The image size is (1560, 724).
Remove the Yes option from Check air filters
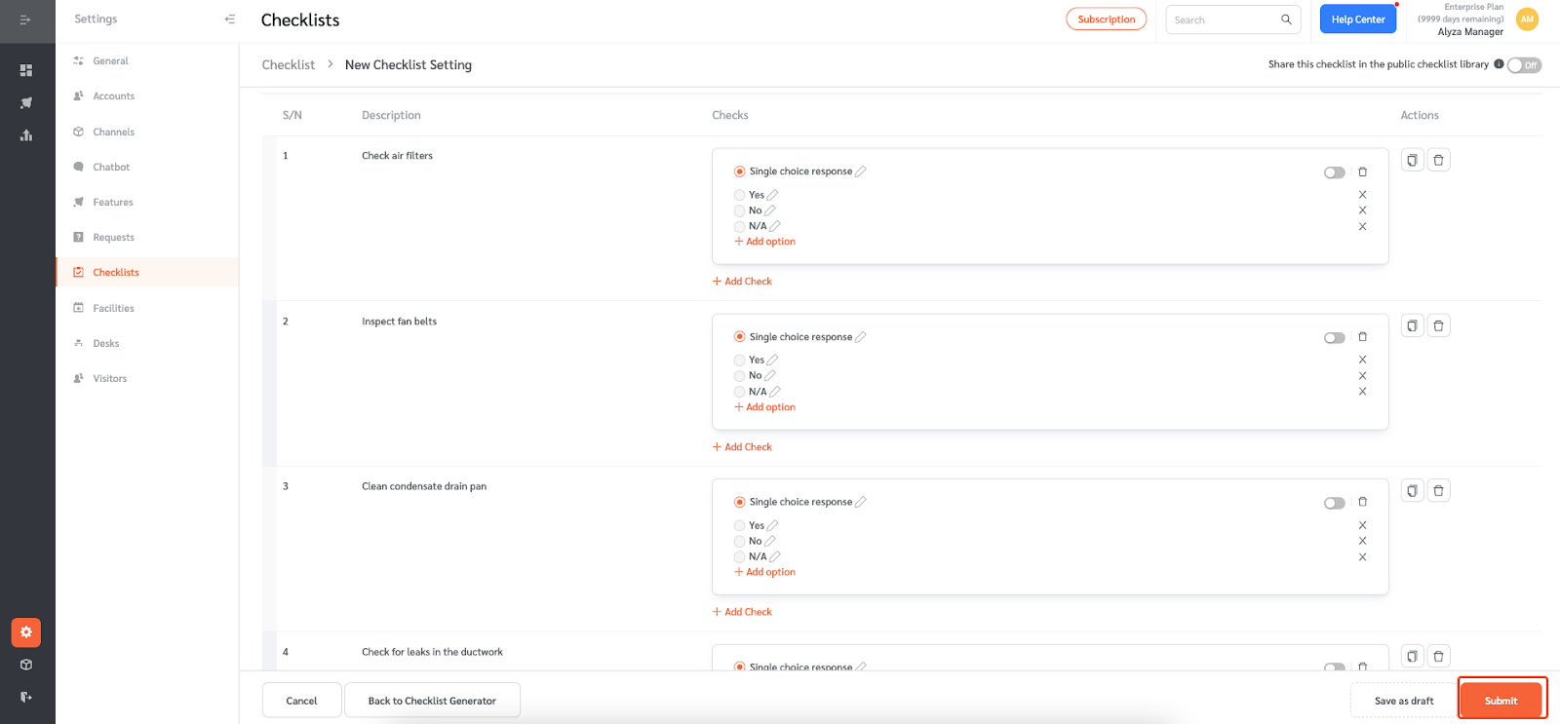click(x=1363, y=195)
